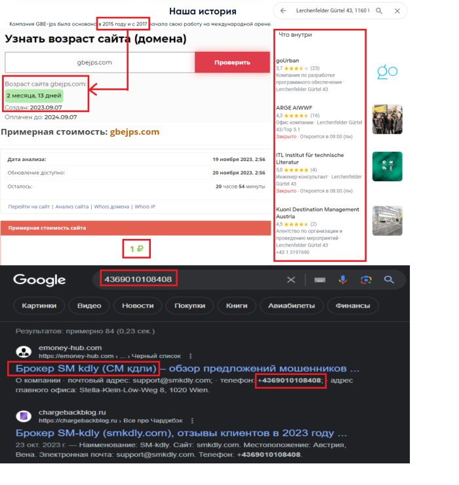This screenshot has height=485, width=459.
Task: Click the Дата анализа row
Action: 136,159
